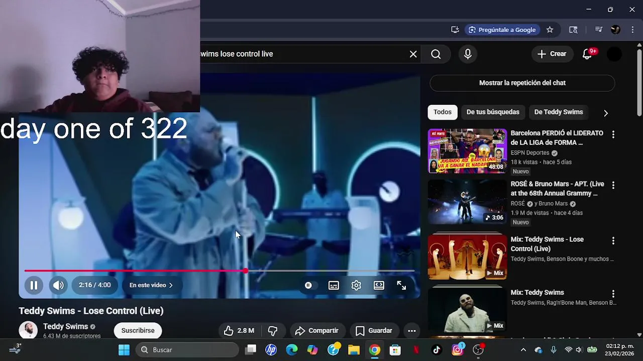Viewport: 643px width, 361px height.
Task: Open options for Lose Control mix
Action: (x=613, y=241)
